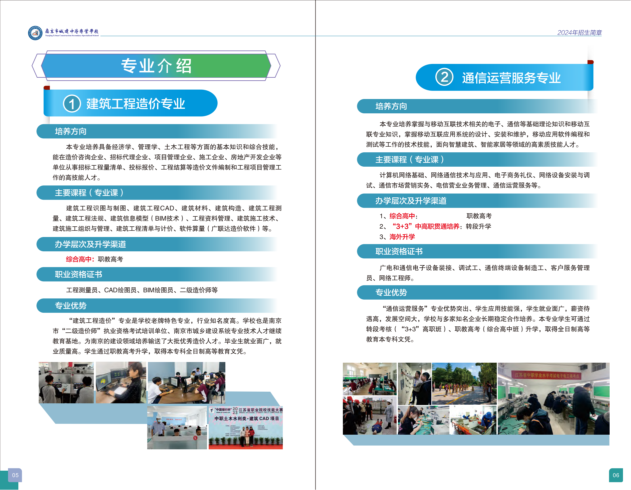Click 转段升学 text
The height and width of the screenshot is (490, 631).
(478, 226)
